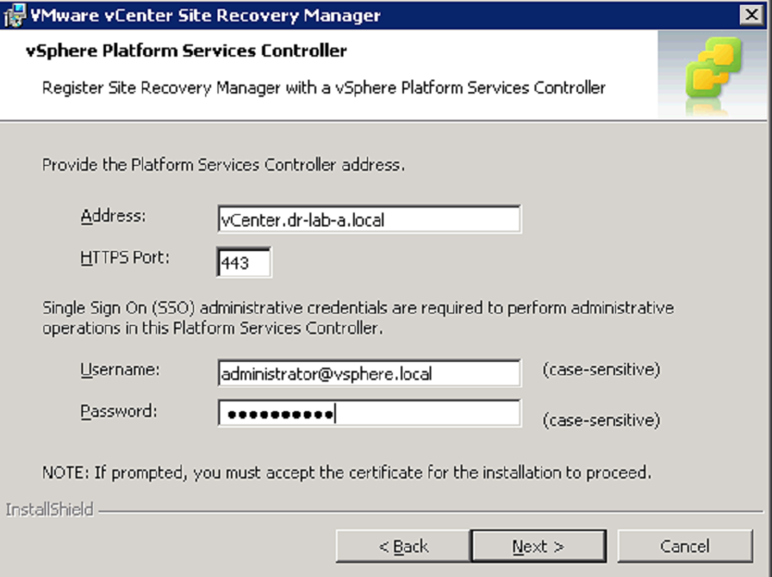The image size is (772, 577).
Task: Click the 'Single Sign On (SSO)' description
Action: tap(358, 318)
